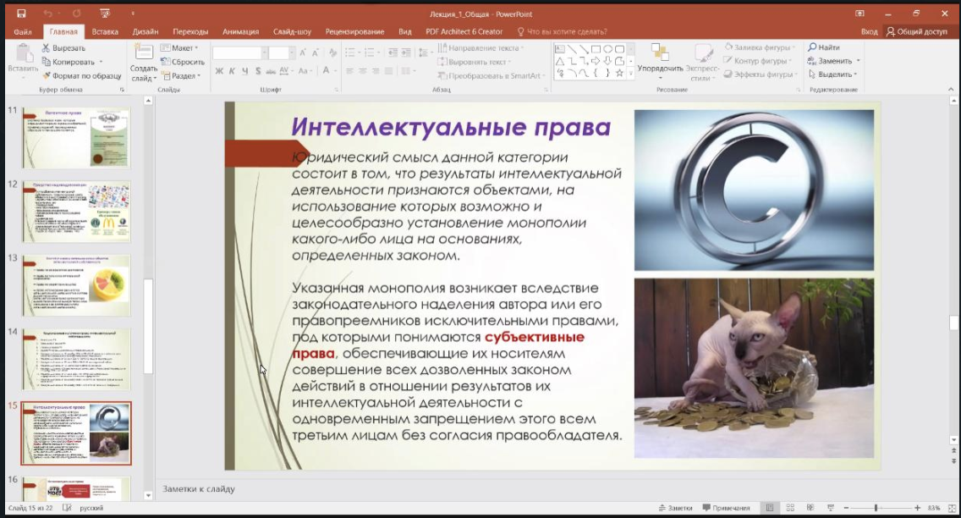Screen dimensions: 961x518
Task: Fit slide to window icon
Action: [x=952, y=508]
